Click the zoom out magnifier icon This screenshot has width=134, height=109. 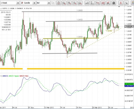coord(75,3)
